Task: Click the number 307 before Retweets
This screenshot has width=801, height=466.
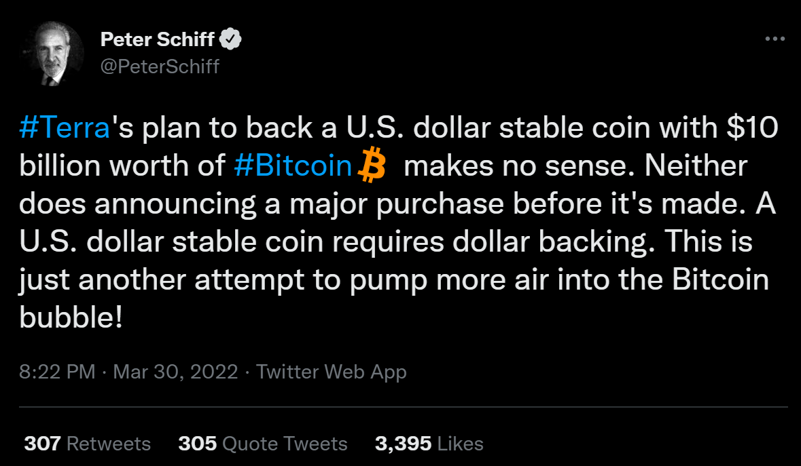Action: (42, 444)
